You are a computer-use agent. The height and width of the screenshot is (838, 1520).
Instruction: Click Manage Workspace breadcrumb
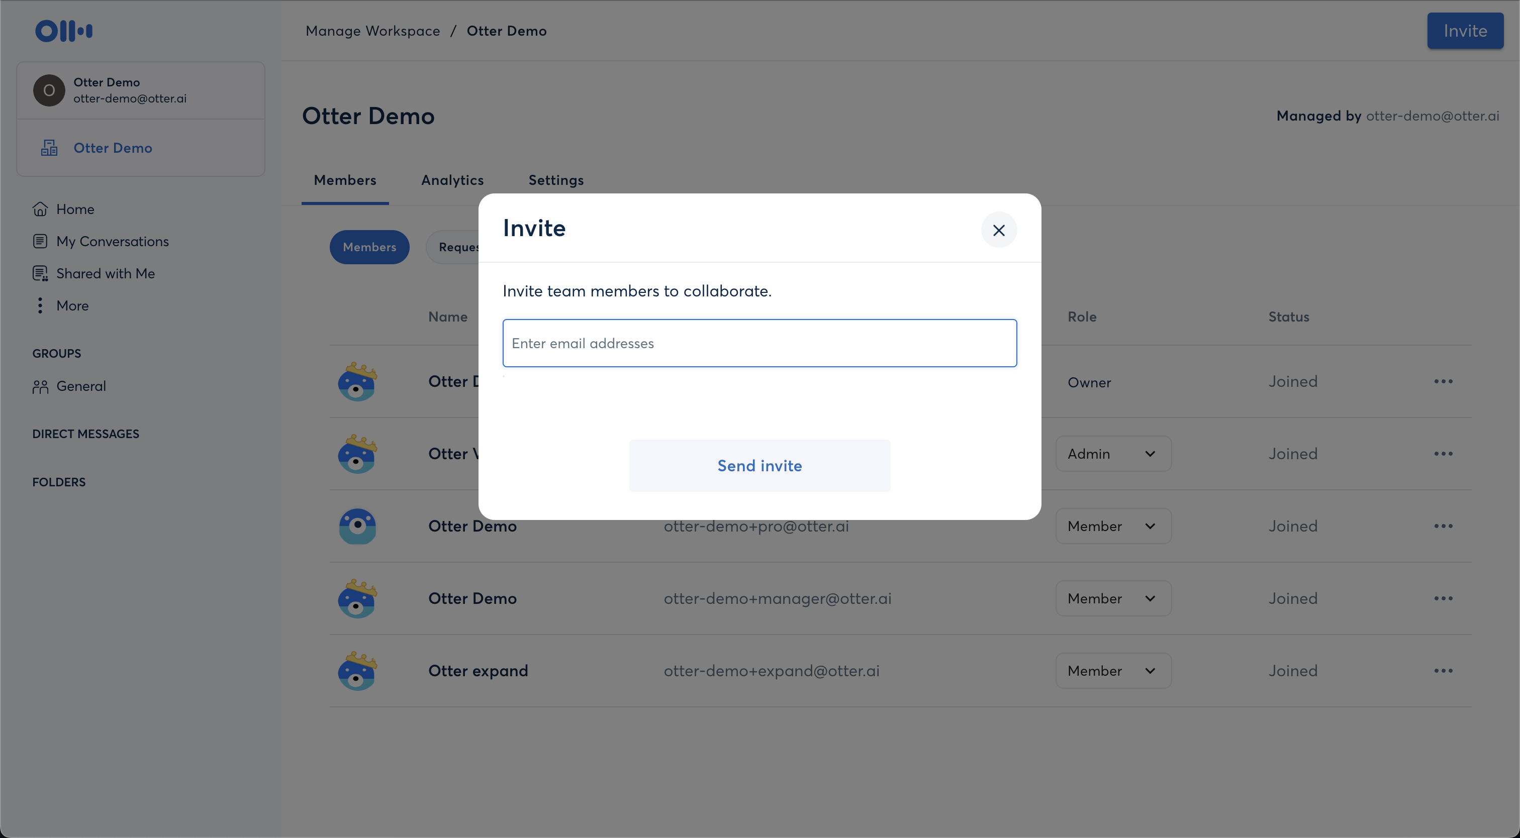[373, 31]
